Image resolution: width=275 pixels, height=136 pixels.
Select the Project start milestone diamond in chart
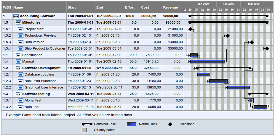coord(190,29)
